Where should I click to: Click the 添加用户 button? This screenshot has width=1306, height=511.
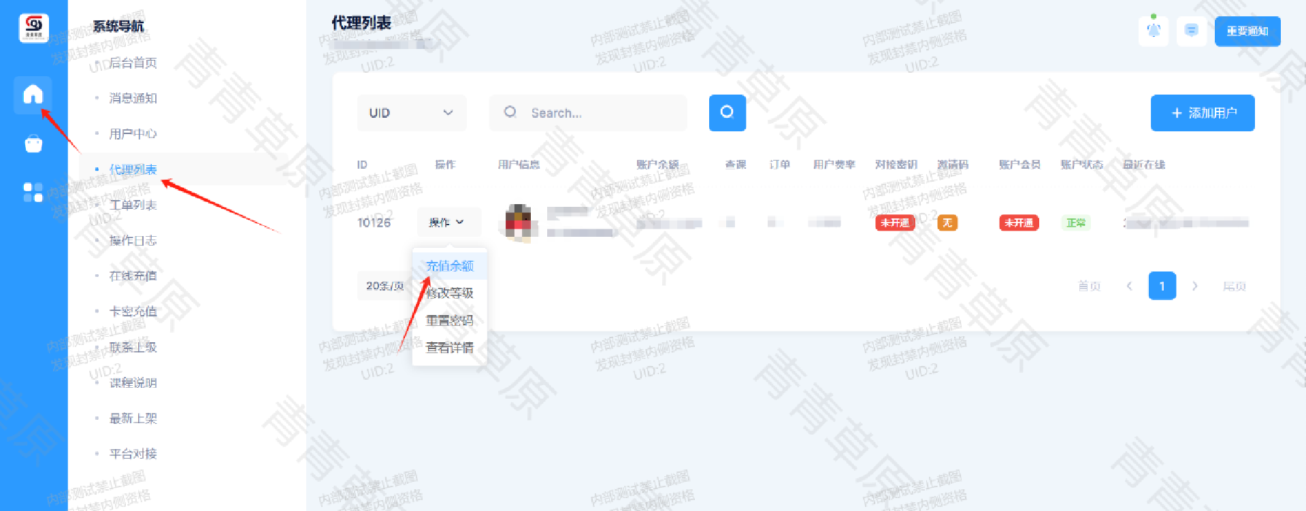coord(1202,113)
